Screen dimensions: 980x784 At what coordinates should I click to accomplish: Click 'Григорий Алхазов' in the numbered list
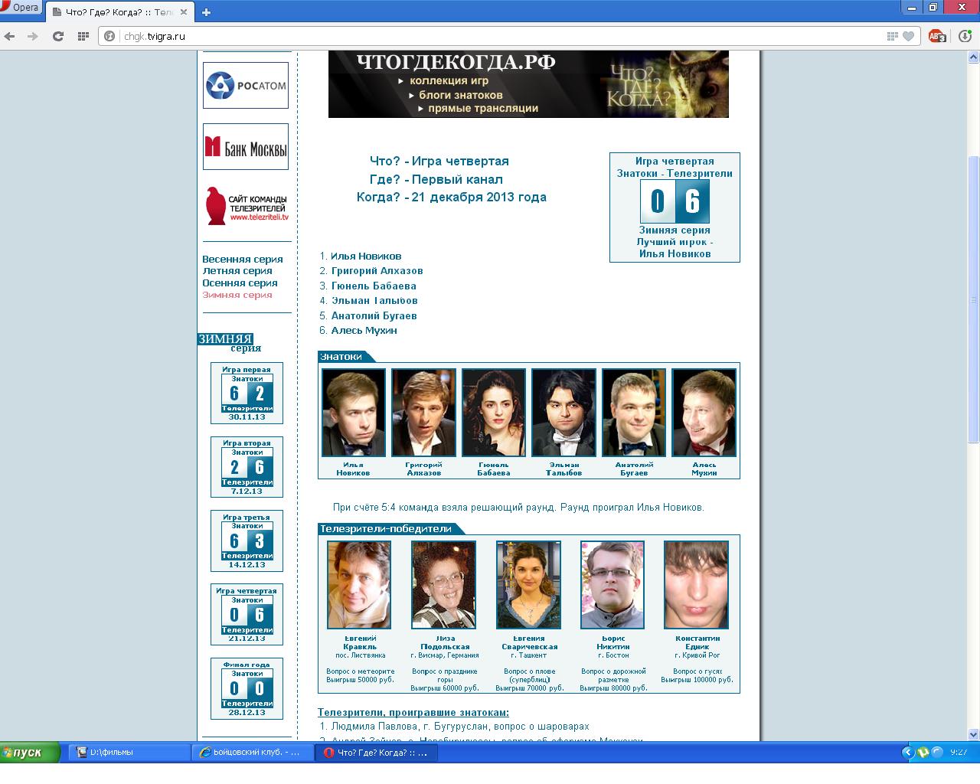click(x=377, y=270)
